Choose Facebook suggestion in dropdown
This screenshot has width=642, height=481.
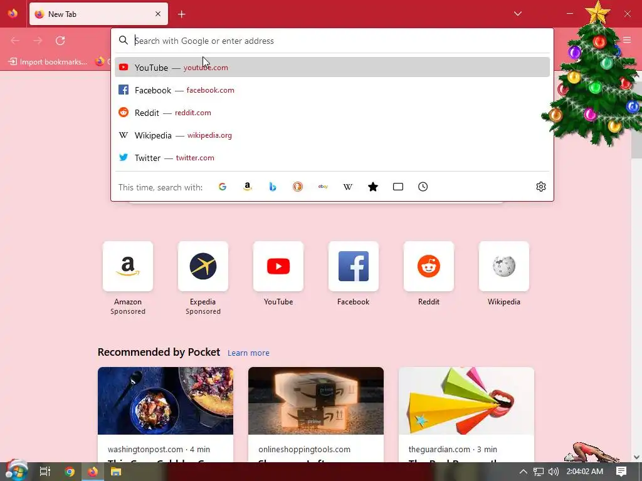pyautogui.click(x=332, y=90)
